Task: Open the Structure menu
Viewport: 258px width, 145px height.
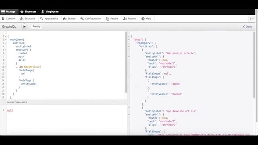Action: tap(27, 19)
